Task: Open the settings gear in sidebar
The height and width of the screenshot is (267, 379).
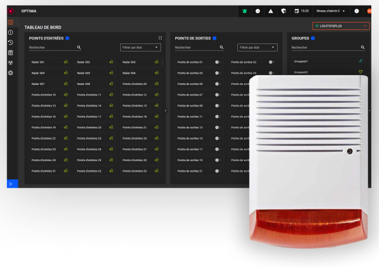Action: 11,73
